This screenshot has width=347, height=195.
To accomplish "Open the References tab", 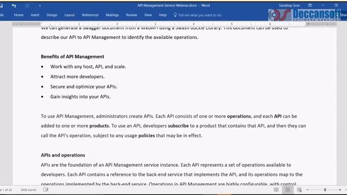I will tap(90, 15).
